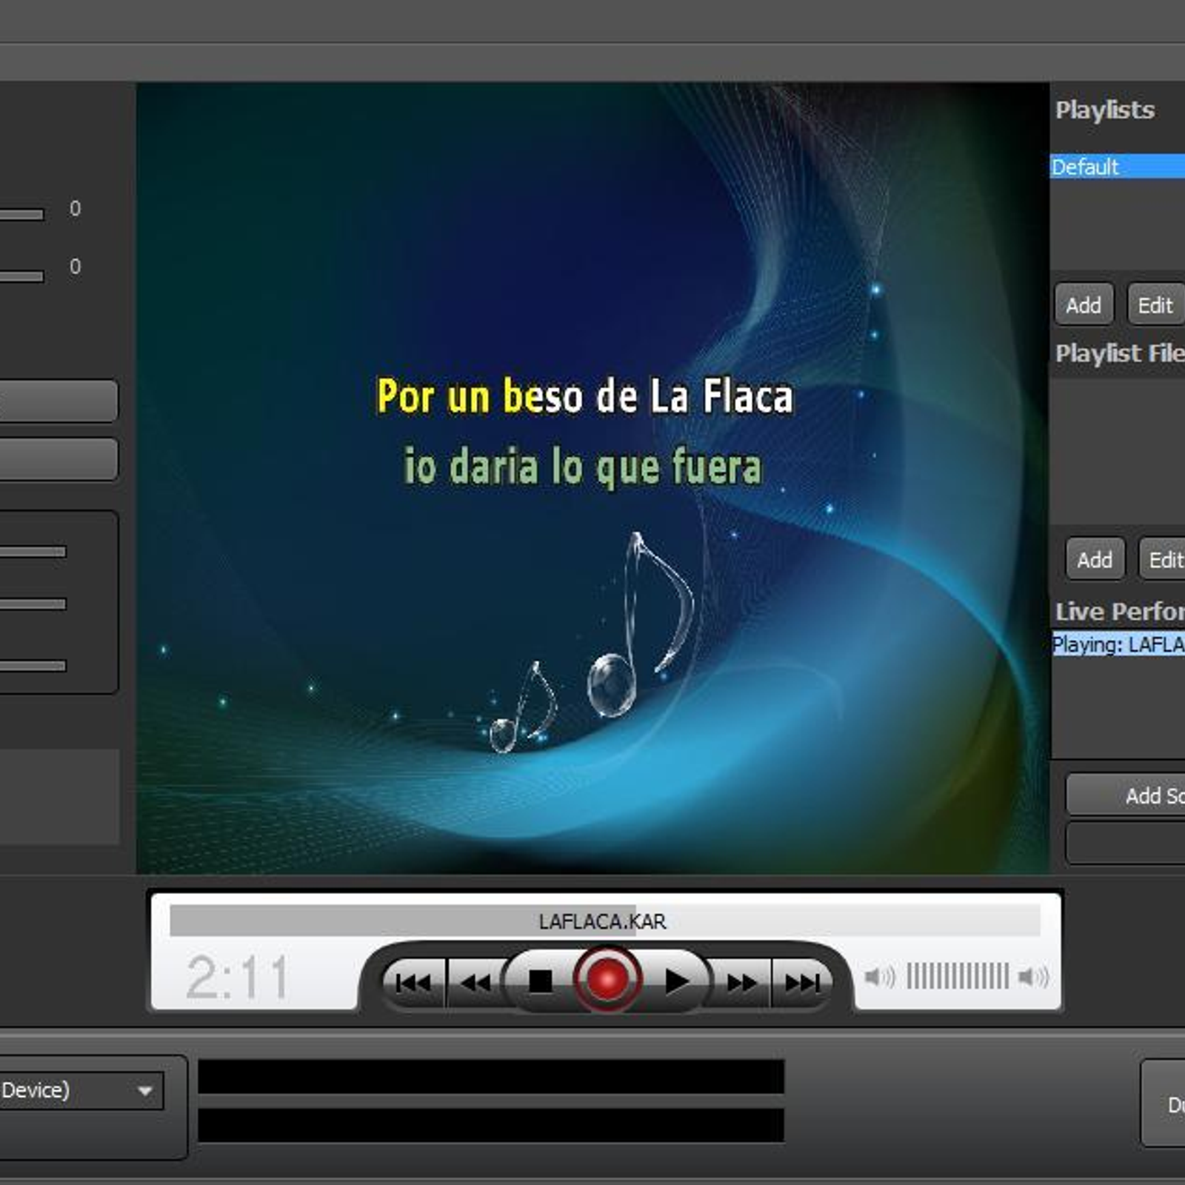
Task: Skip to next track in player
Action: pos(803,983)
